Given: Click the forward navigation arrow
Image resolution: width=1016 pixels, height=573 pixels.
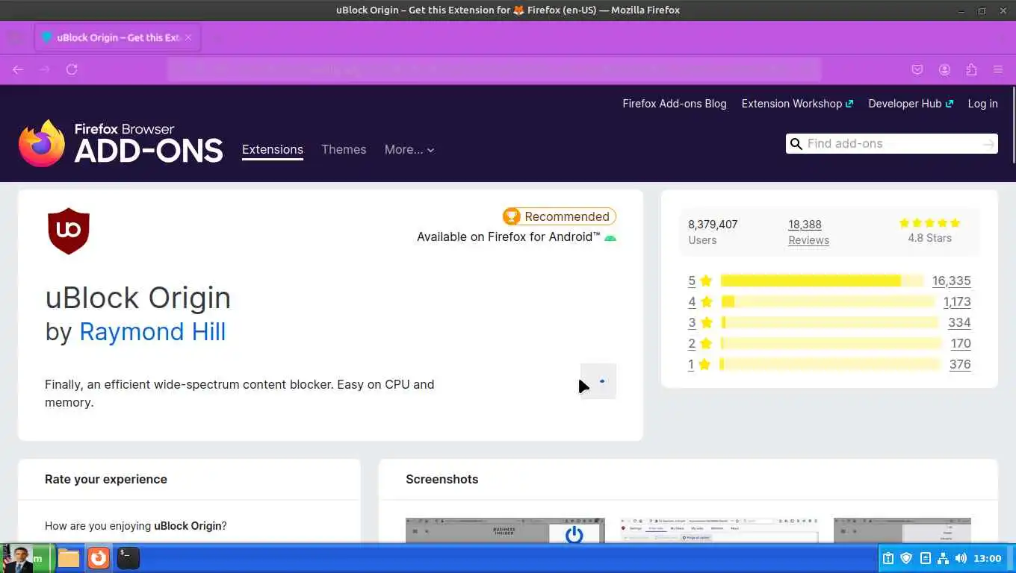Looking at the screenshot, I should click(x=45, y=69).
